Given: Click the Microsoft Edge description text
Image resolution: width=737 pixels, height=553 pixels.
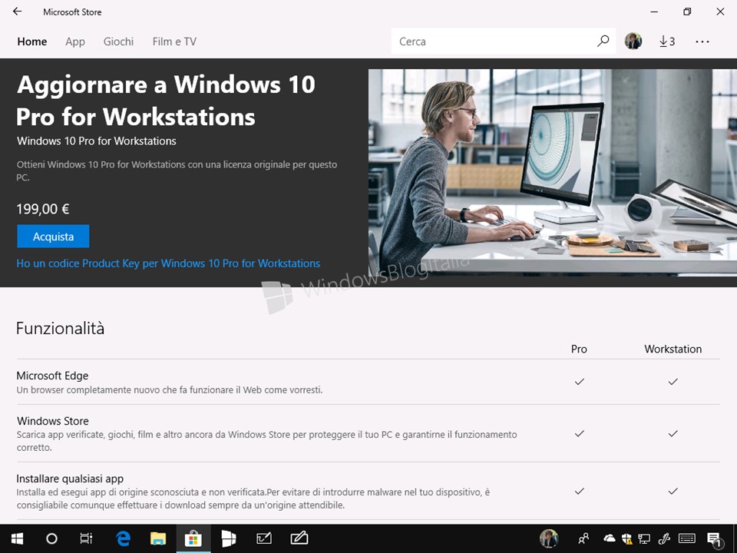Looking at the screenshot, I should (x=169, y=390).
